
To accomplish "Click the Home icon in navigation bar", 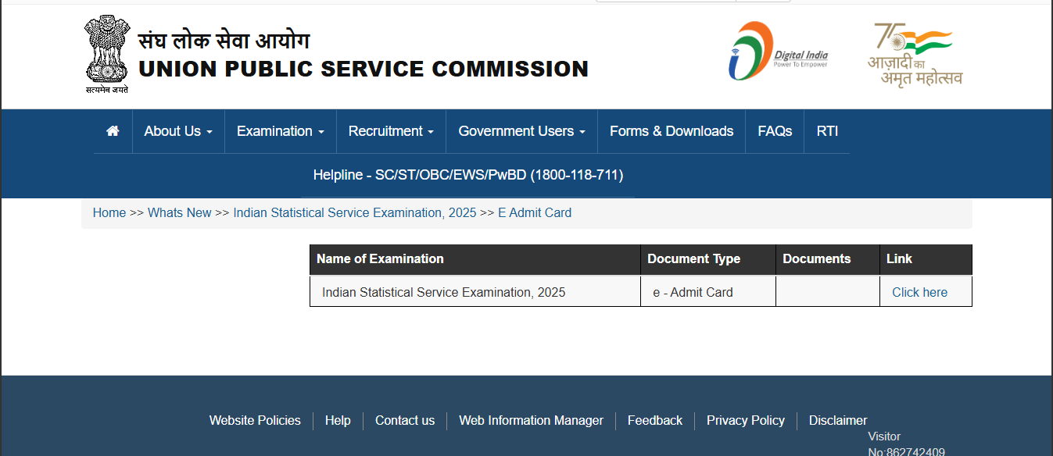I will pos(113,131).
